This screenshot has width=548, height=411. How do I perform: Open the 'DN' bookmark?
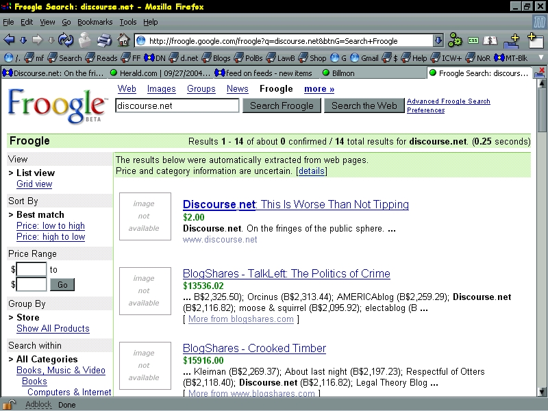click(x=155, y=58)
